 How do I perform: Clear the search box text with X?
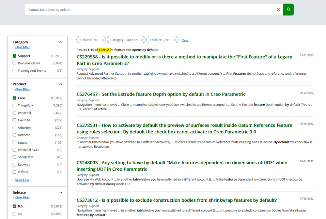click(x=278, y=10)
